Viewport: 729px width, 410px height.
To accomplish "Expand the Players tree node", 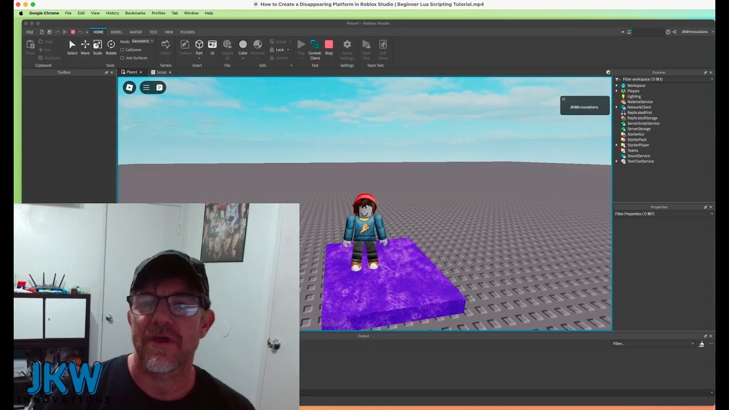I will tap(616, 91).
